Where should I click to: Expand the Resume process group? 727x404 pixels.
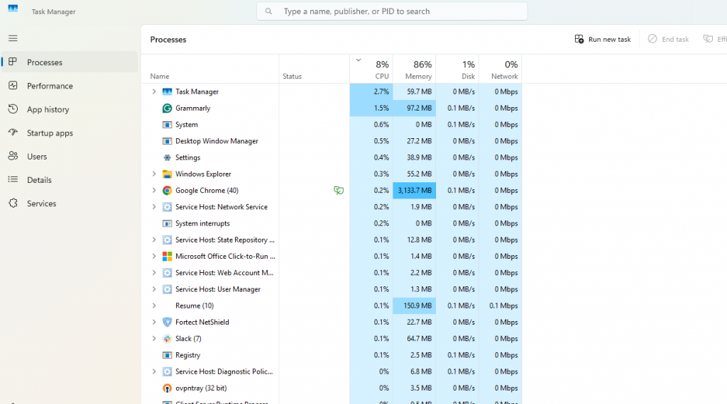point(154,306)
